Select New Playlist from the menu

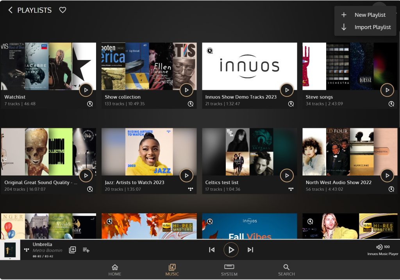coord(365,15)
